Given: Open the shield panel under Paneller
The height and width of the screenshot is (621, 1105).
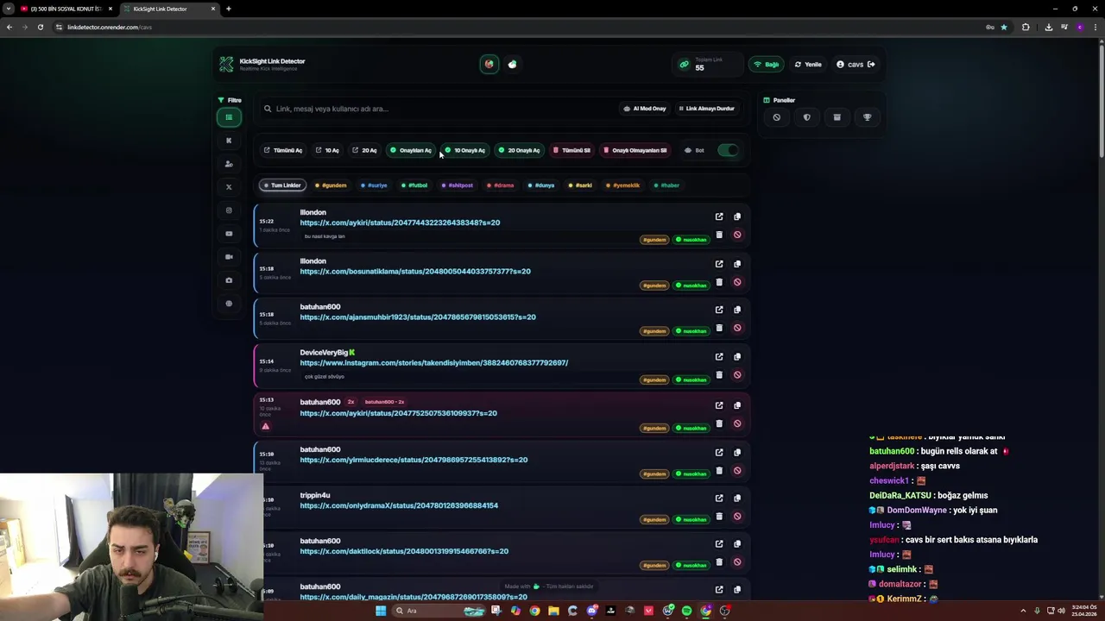Looking at the screenshot, I should pos(806,117).
